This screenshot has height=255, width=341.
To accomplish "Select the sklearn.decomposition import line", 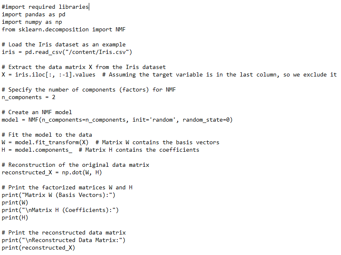I will point(64,30).
